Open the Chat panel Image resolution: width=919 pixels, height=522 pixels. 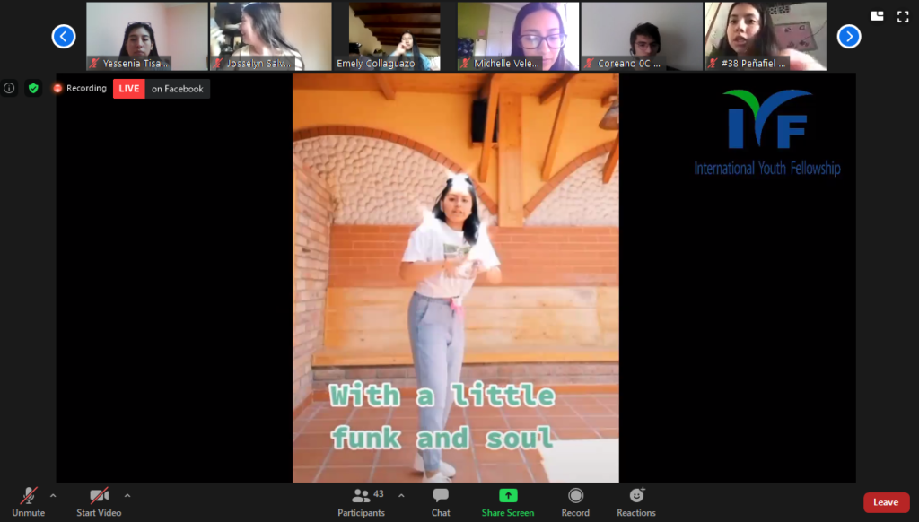coord(441,502)
